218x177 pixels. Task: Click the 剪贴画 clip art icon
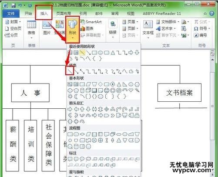(60, 27)
